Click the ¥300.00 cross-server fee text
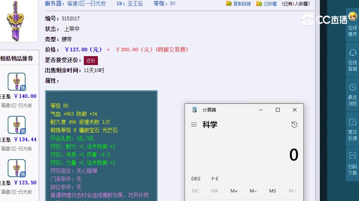Image resolution: width=359 pixels, height=201 pixels. [152, 50]
